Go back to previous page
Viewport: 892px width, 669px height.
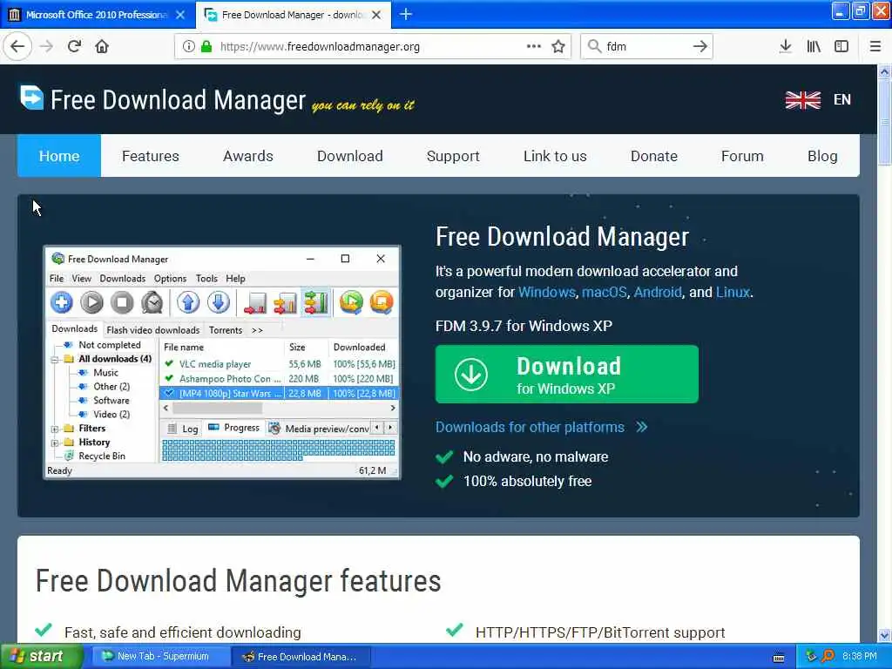point(17,46)
